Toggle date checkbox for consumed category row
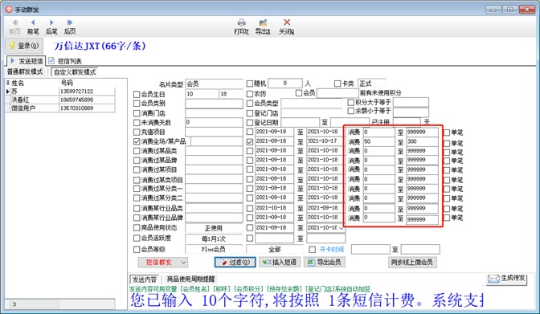The width and height of the screenshot is (540, 314). point(250,151)
